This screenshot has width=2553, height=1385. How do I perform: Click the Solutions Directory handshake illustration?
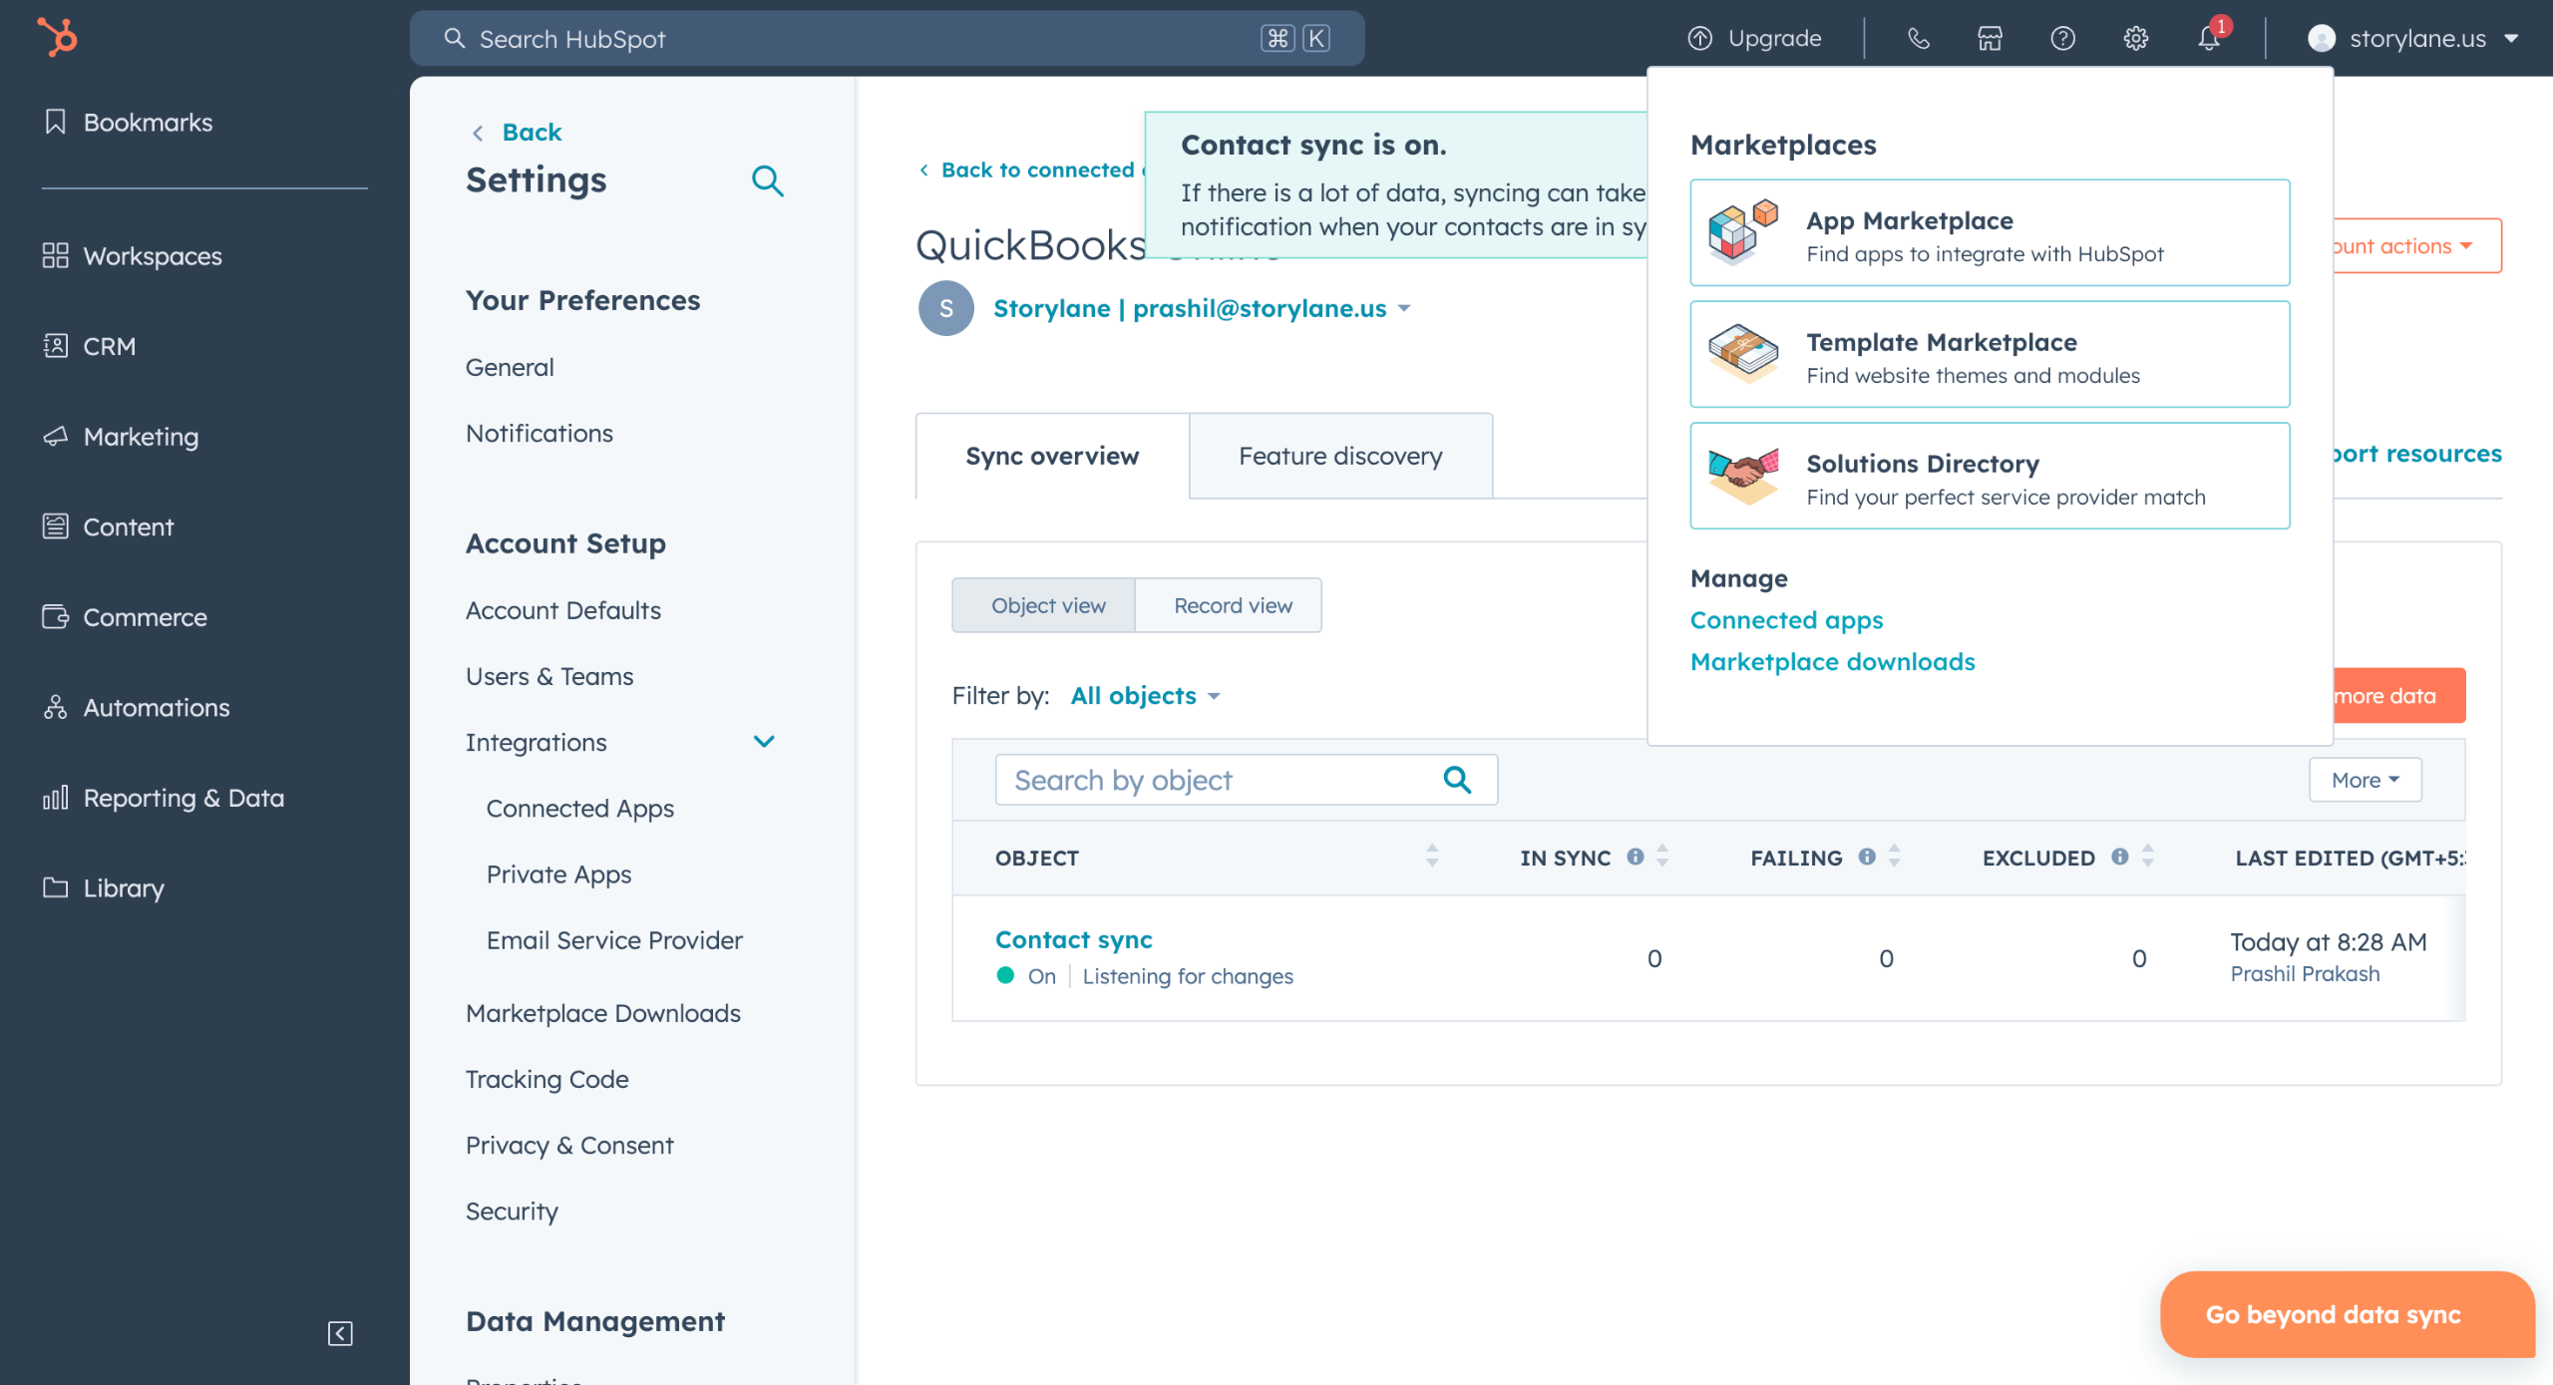tap(1742, 476)
